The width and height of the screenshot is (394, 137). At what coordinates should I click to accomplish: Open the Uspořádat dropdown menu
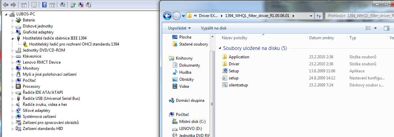point(179,28)
